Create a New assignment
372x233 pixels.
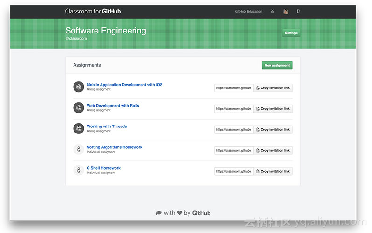(277, 65)
